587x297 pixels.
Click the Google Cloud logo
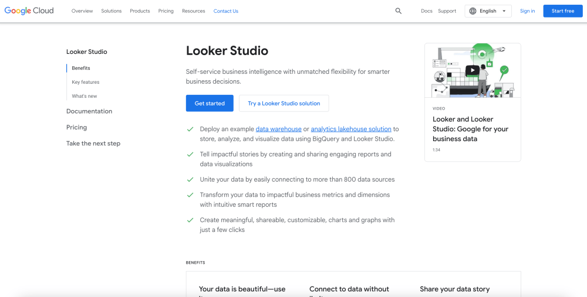coord(29,11)
